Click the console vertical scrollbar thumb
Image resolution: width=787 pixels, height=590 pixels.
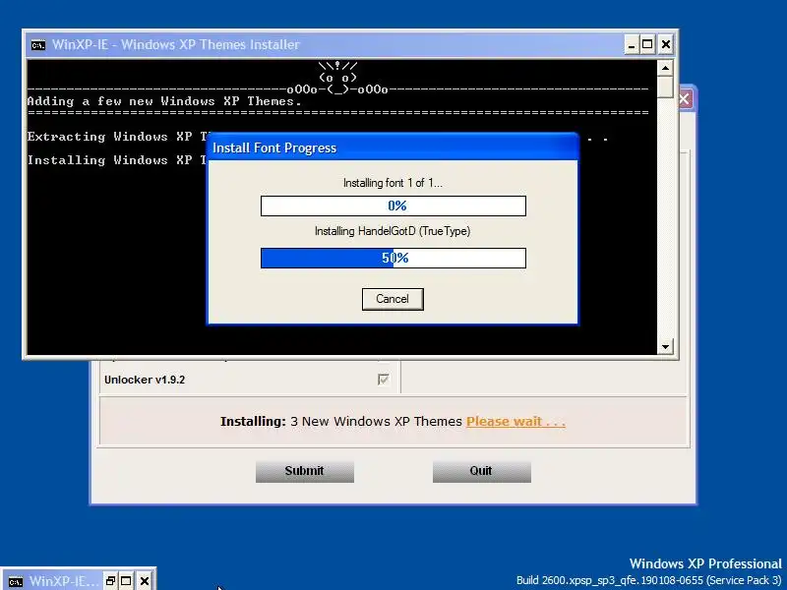click(x=665, y=87)
